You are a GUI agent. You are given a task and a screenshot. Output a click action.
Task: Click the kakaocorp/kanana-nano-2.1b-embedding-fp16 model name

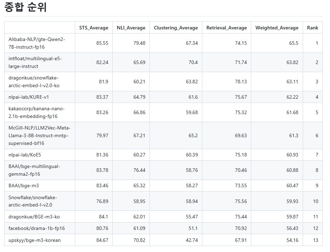pyautogui.click(x=37, y=112)
